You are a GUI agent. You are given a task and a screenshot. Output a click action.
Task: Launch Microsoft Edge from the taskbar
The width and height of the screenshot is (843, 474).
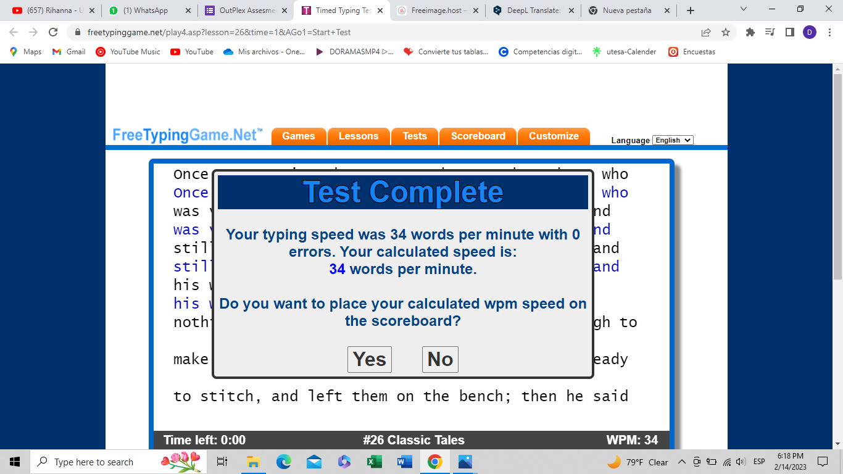(x=283, y=462)
